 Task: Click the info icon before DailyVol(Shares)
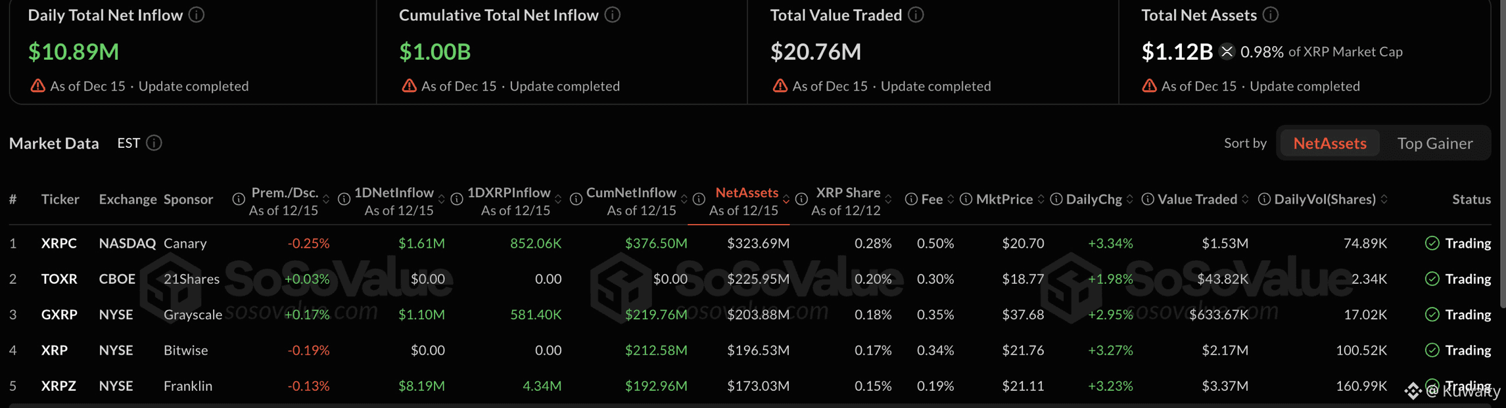[1264, 199]
